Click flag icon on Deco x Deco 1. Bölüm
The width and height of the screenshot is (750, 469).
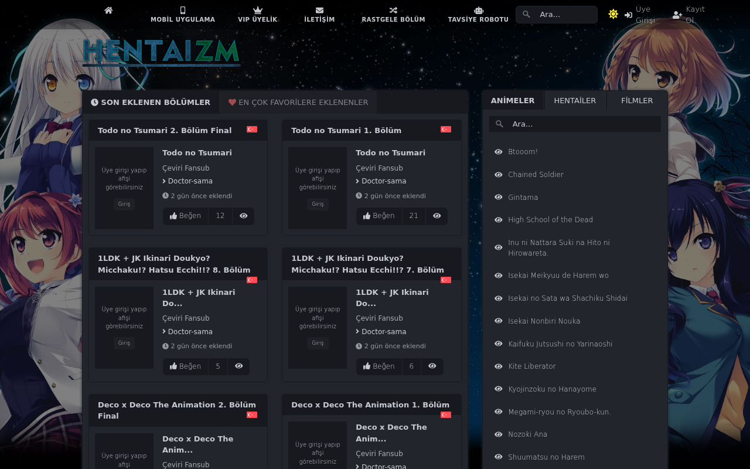(x=446, y=415)
